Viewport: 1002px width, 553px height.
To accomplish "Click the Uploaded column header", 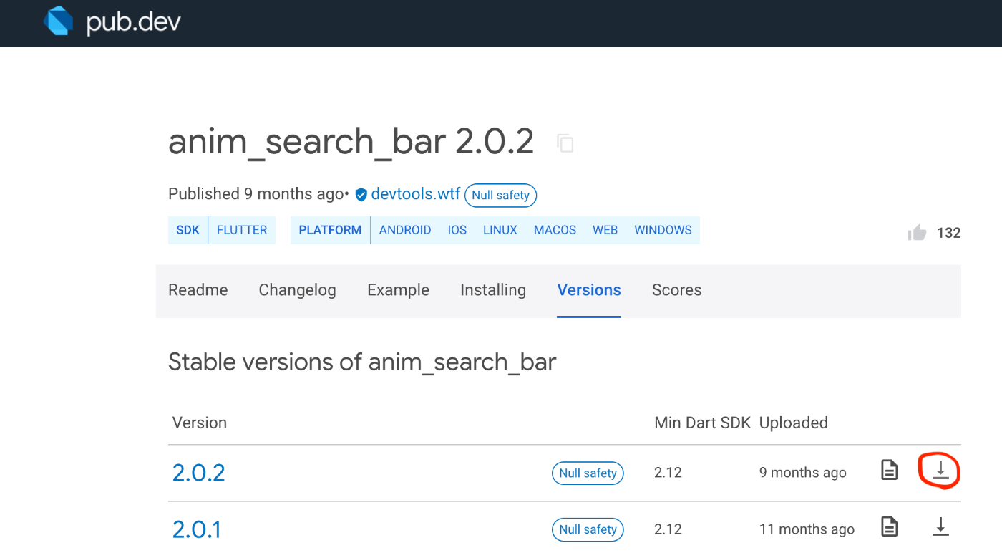I will coord(794,423).
